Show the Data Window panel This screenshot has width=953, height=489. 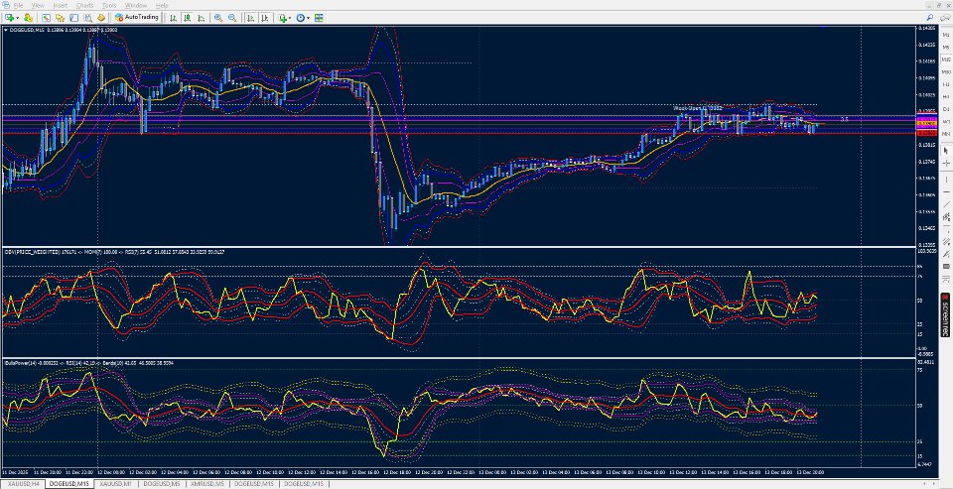click(60, 18)
